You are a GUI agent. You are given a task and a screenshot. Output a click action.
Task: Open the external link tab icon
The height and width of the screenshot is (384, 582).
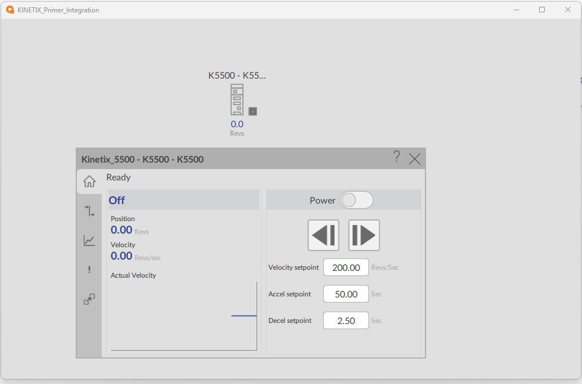click(89, 299)
